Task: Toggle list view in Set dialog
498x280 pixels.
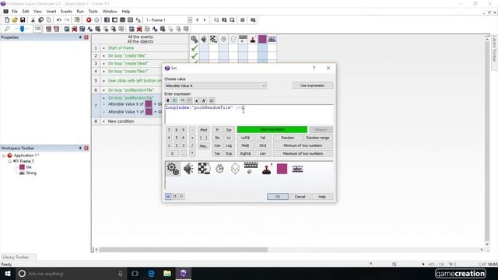Action: (x=181, y=197)
